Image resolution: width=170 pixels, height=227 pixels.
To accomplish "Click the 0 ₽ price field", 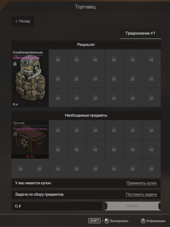I will pos(57,206).
